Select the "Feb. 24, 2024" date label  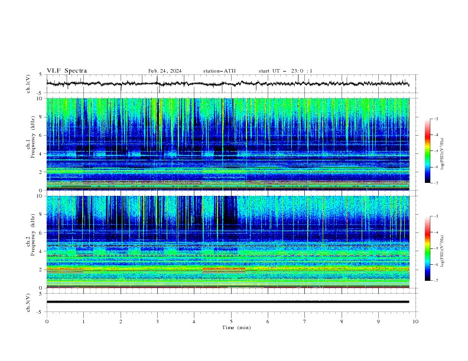(x=165, y=71)
